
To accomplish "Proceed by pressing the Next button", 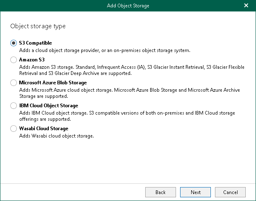I will [x=196, y=192].
